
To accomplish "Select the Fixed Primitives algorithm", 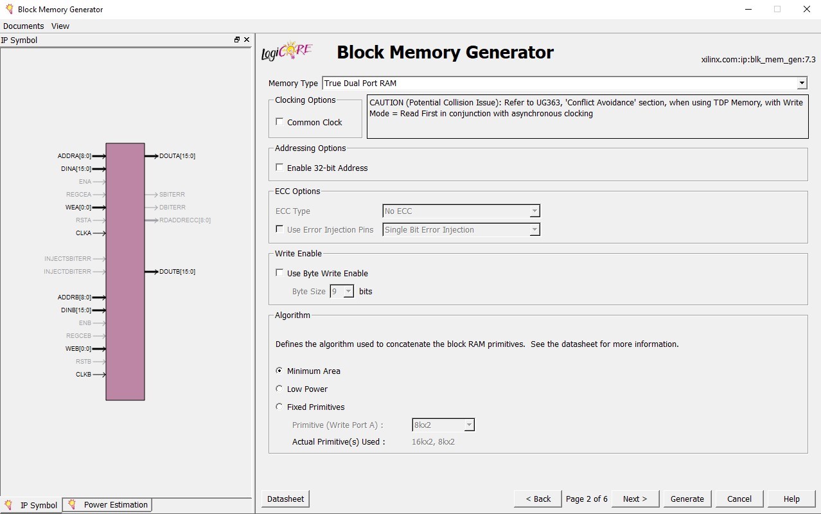I will coord(279,406).
